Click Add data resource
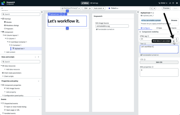 pyautogui.click(x=12, y=69)
